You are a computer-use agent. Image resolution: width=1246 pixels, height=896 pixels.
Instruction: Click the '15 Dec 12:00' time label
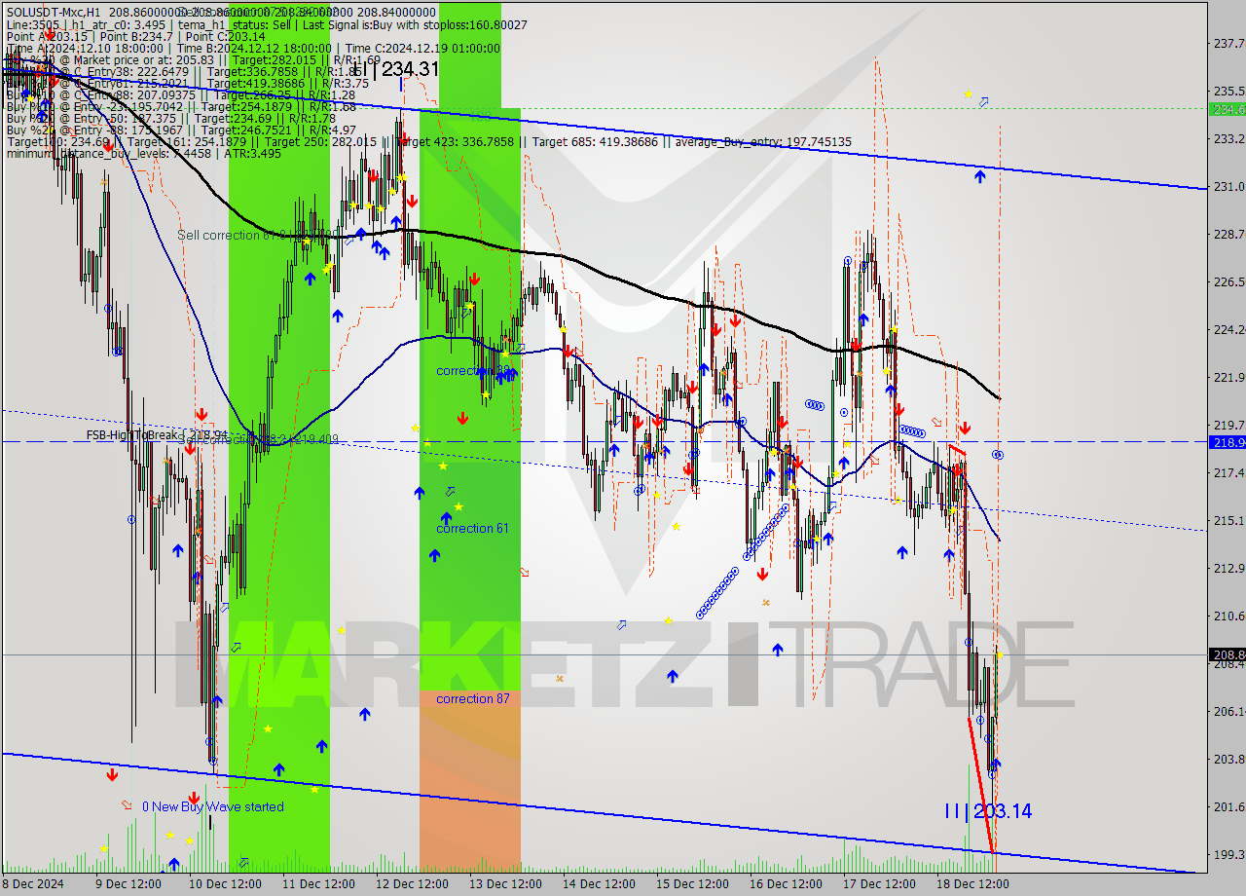pyautogui.click(x=692, y=883)
